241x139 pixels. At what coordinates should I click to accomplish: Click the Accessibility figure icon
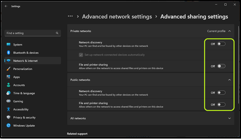8,109
